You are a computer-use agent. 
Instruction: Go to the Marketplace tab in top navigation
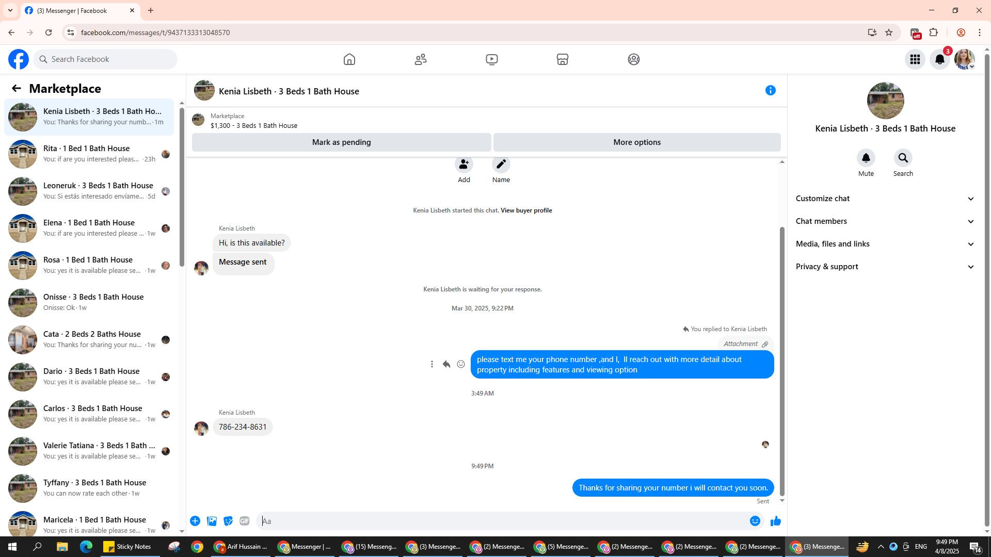(562, 59)
